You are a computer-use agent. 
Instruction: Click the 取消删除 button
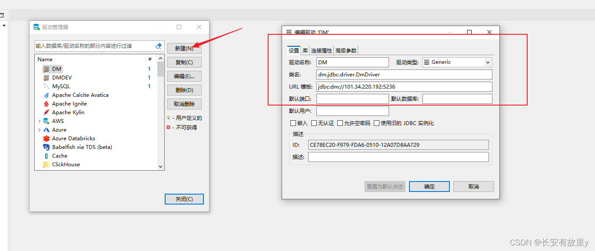pos(184,104)
